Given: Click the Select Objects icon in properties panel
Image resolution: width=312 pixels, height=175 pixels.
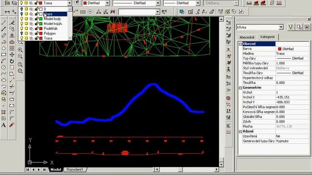Looking at the screenshot, I should 299,27.
